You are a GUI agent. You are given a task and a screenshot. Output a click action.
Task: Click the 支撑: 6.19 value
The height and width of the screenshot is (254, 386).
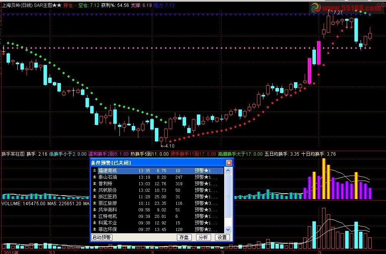click(141, 5)
